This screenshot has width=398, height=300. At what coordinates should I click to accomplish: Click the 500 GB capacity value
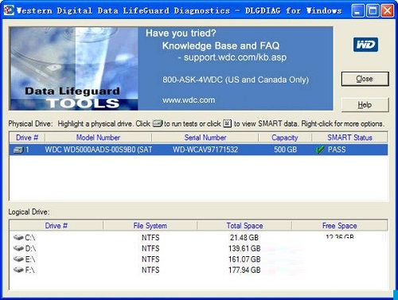[285, 150]
